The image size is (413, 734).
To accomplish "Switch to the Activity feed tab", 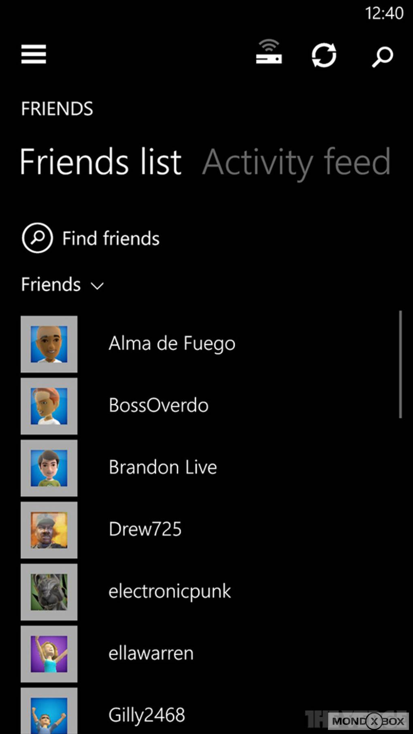I will coord(296,162).
